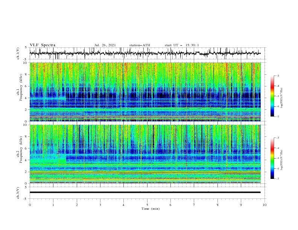Image resolution: width=298 pixels, height=230 pixels.
Task: Click the ch.2 'Frequency (kHz)' axis label
Action: pos(21,150)
